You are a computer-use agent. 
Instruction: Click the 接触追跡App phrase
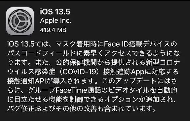[124, 72]
